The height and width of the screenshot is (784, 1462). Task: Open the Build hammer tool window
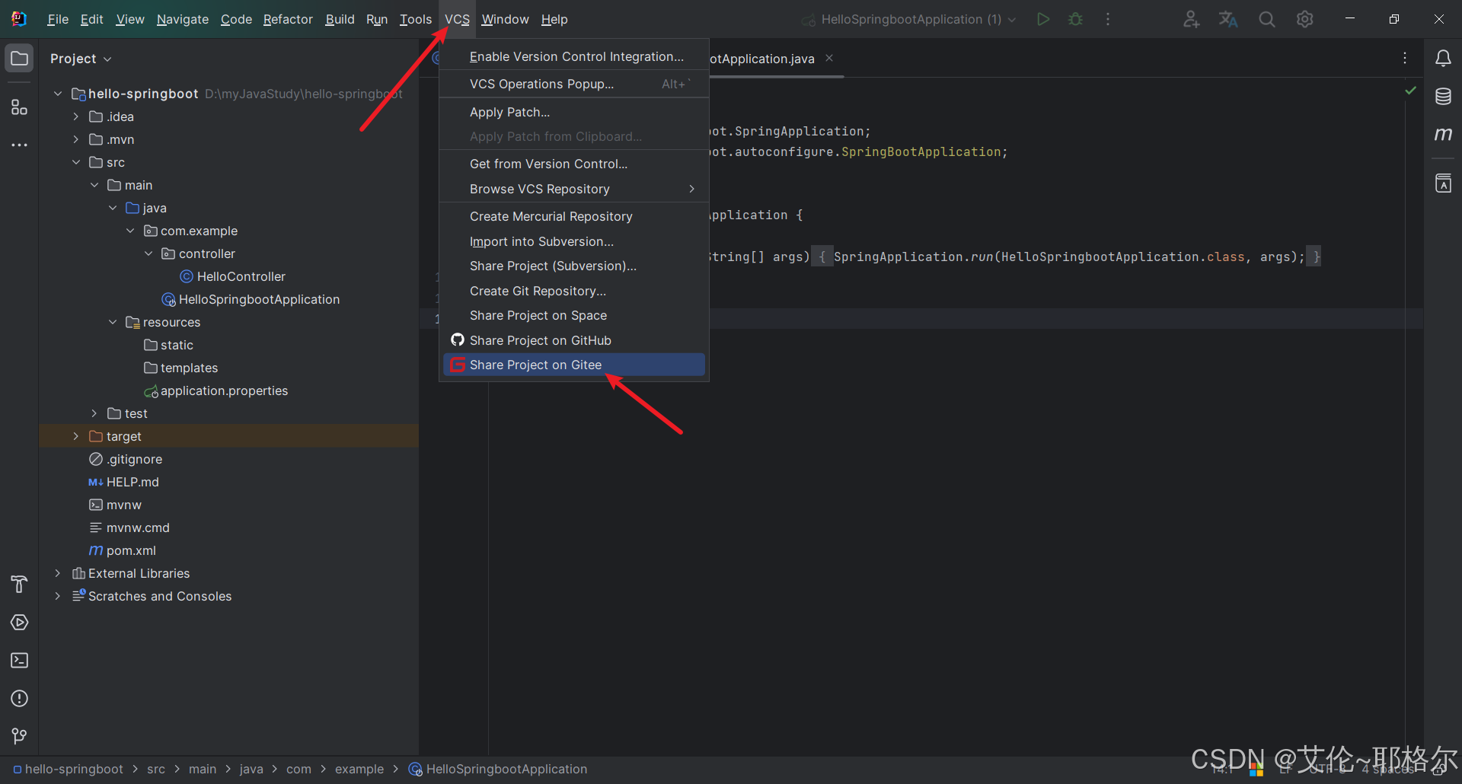pos(20,584)
